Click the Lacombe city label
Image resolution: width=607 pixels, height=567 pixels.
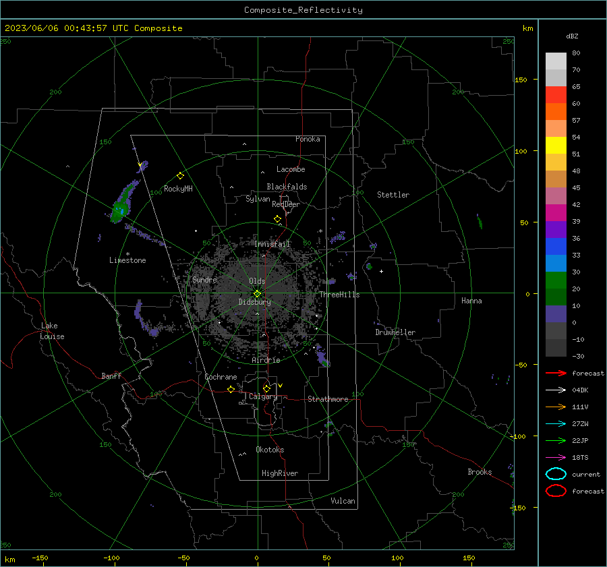tap(291, 169)
